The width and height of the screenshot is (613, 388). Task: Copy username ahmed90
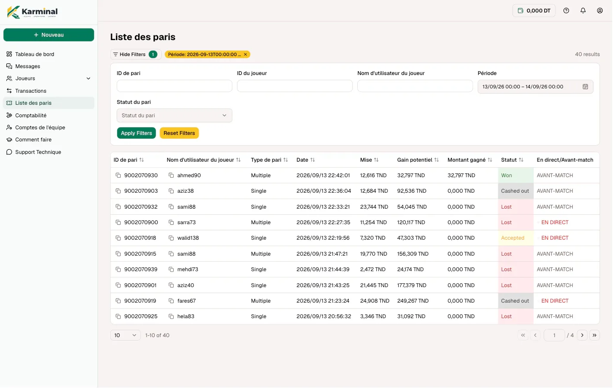171,175
